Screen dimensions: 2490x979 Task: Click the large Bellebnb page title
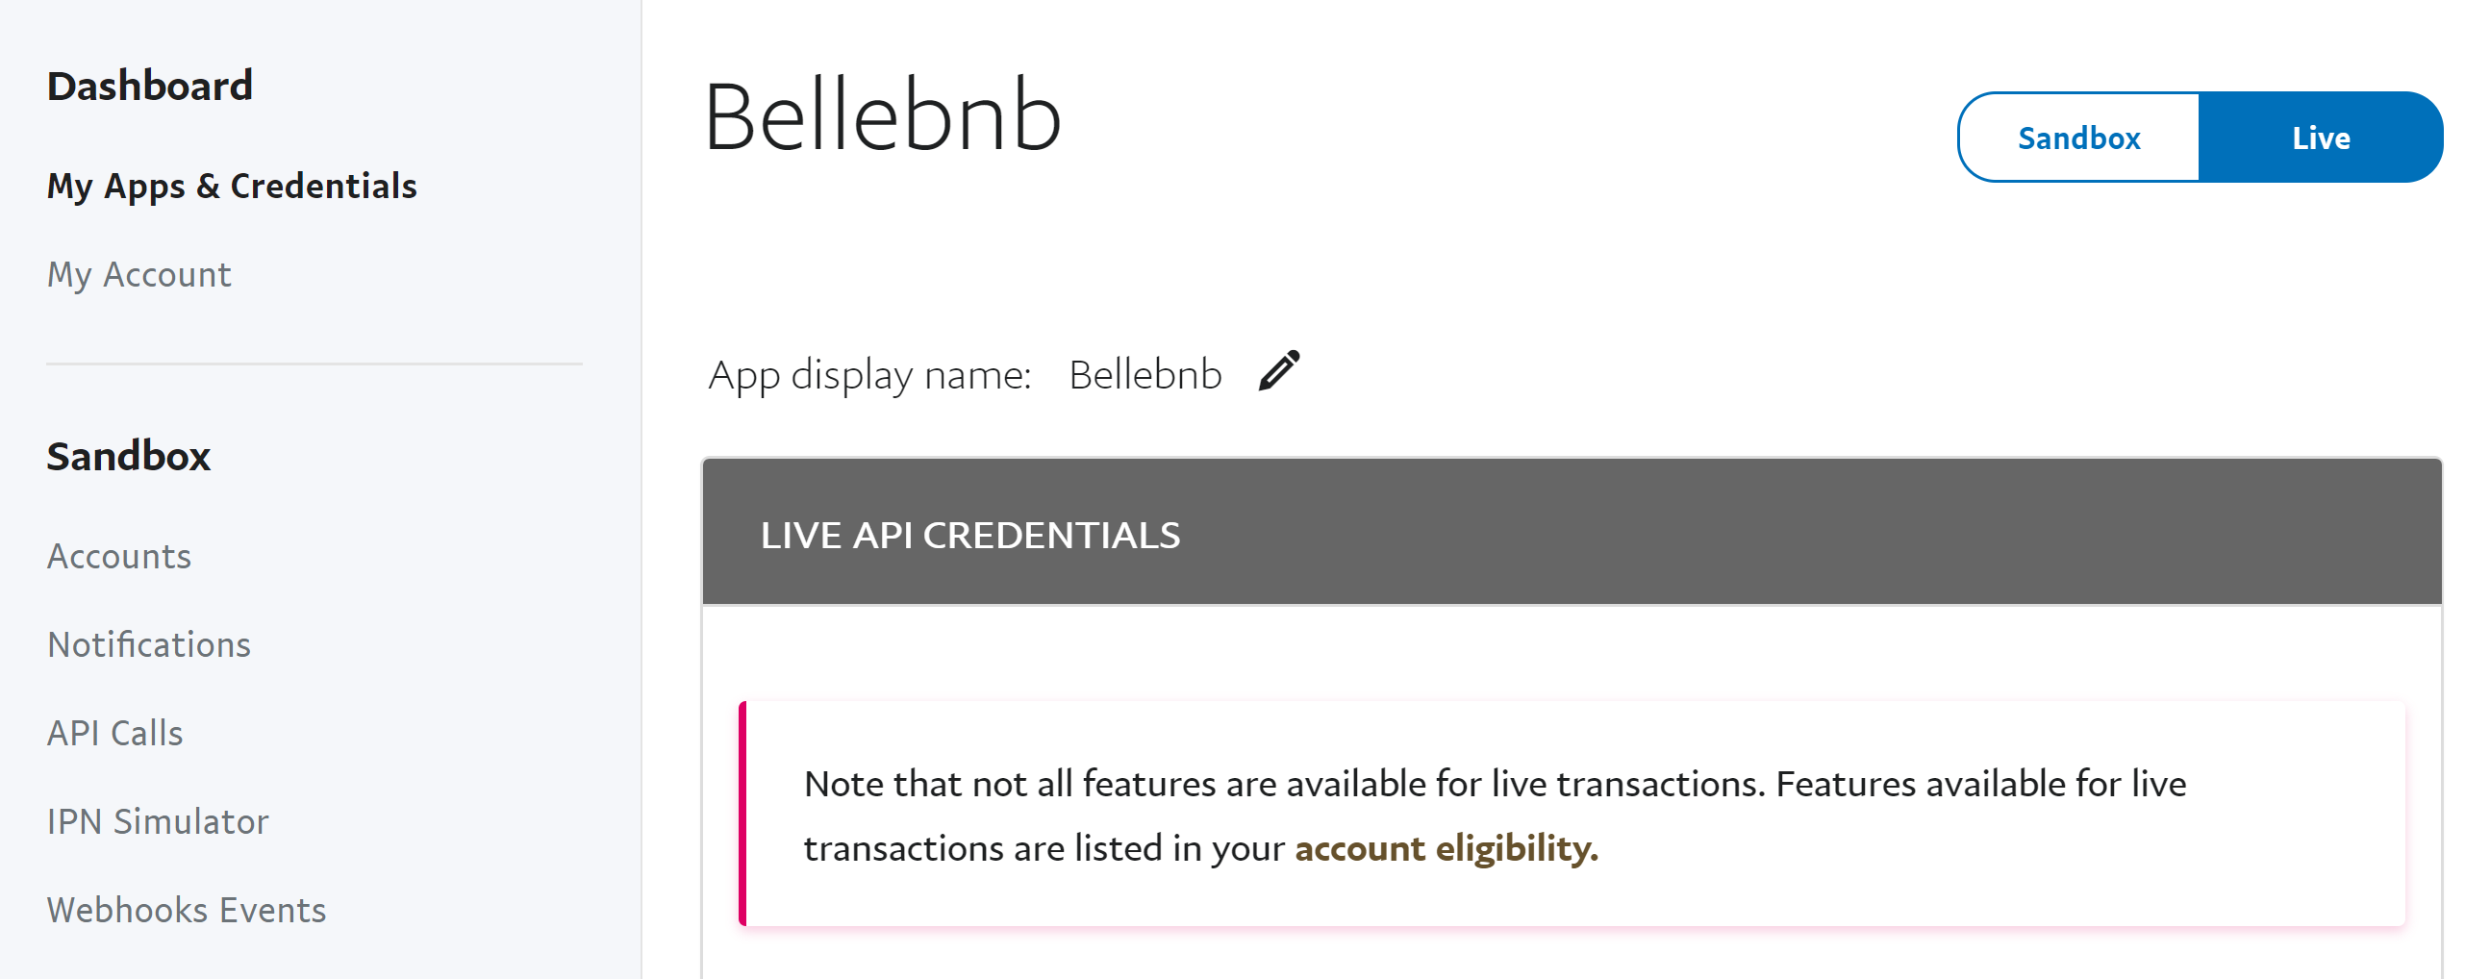(883, 117)
